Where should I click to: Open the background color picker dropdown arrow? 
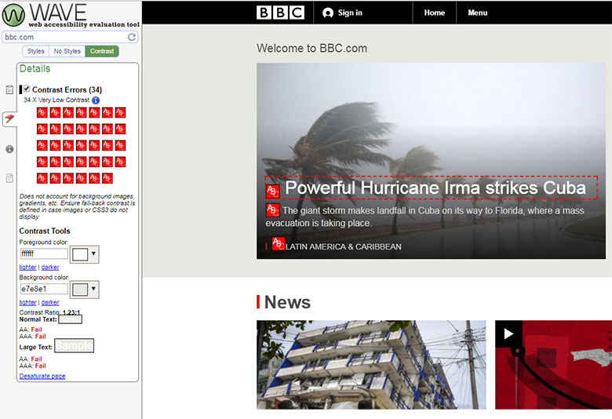(93, 289)
